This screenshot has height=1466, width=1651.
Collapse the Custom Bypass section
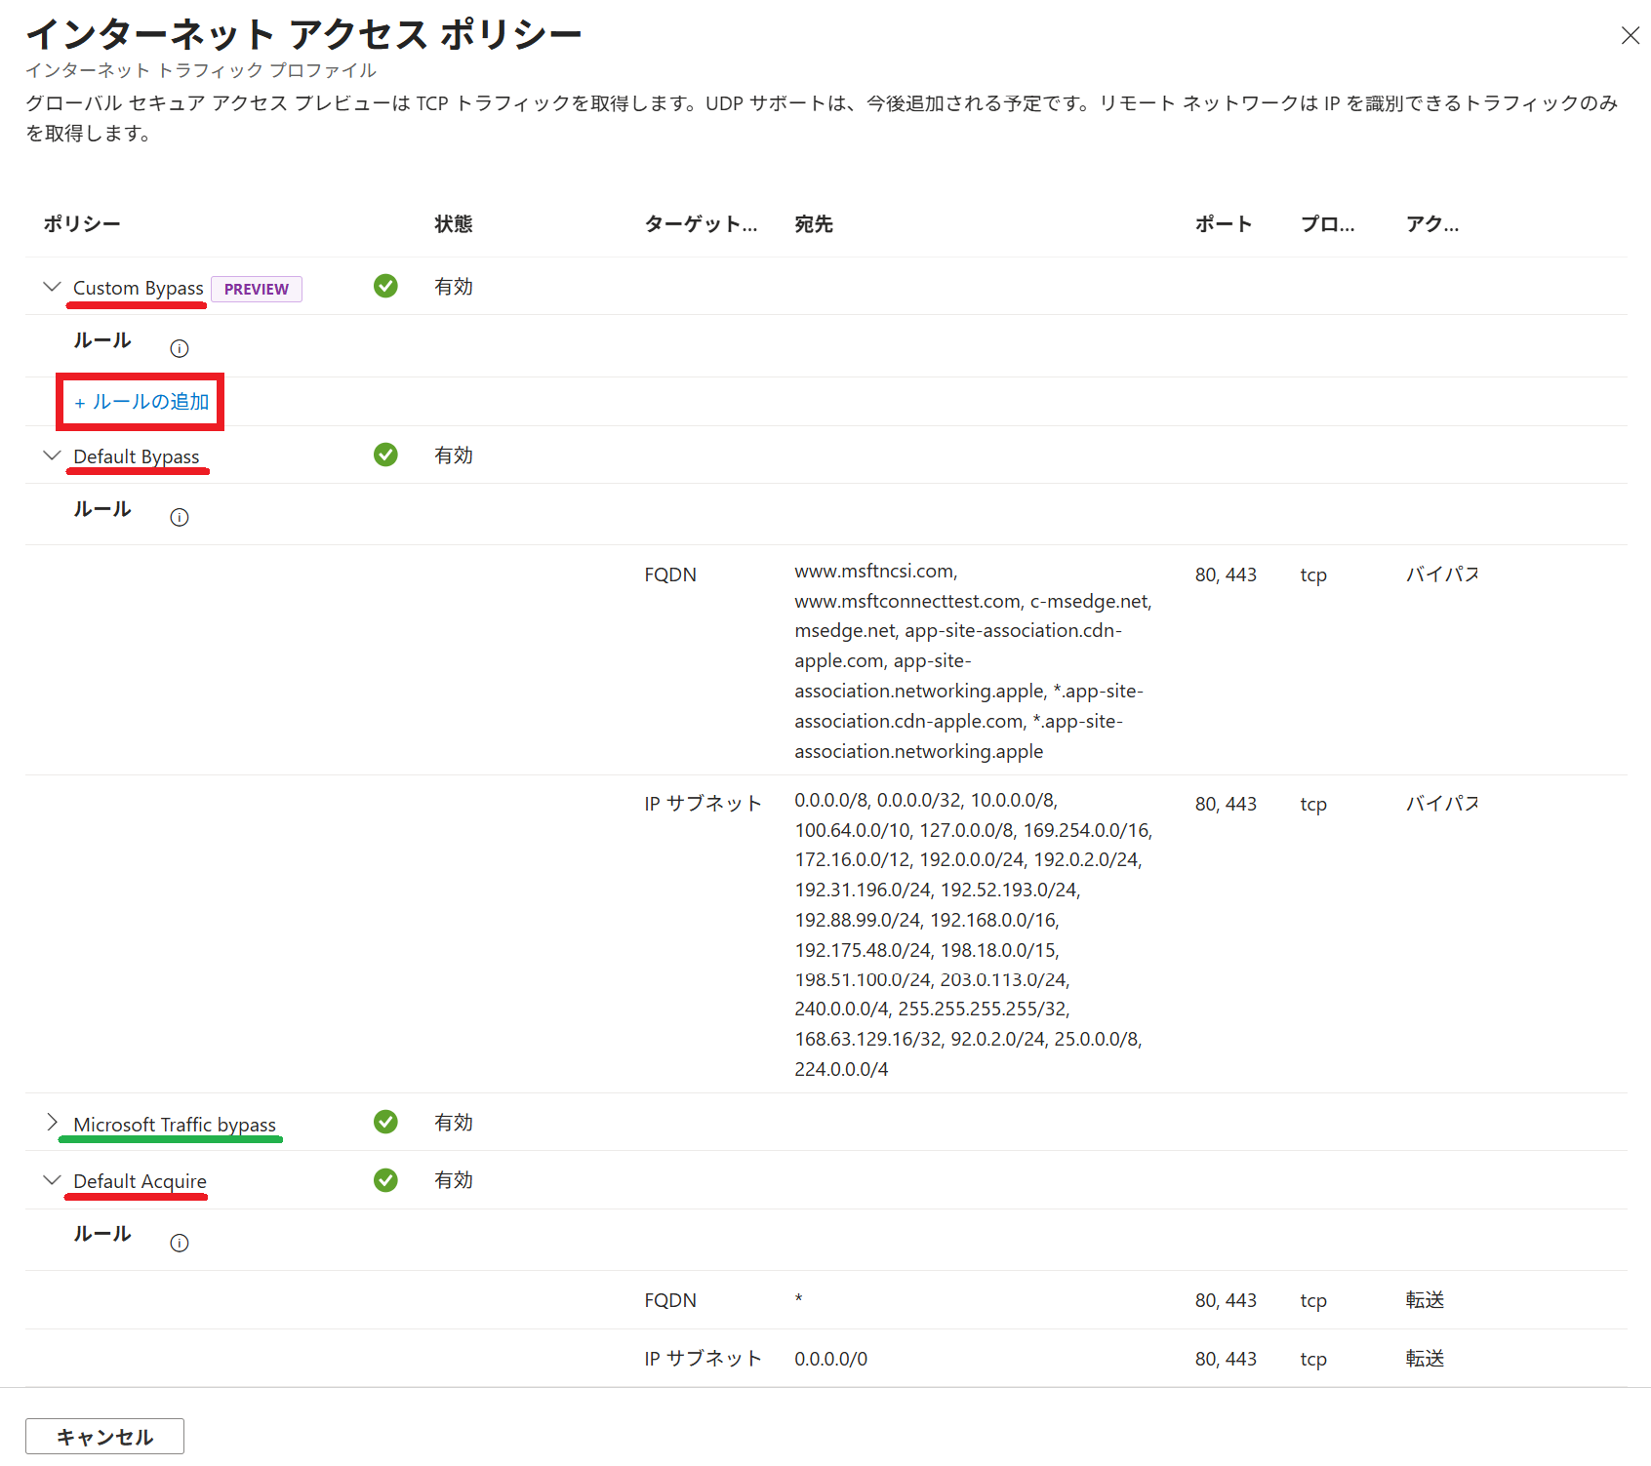tap(52, 287)
